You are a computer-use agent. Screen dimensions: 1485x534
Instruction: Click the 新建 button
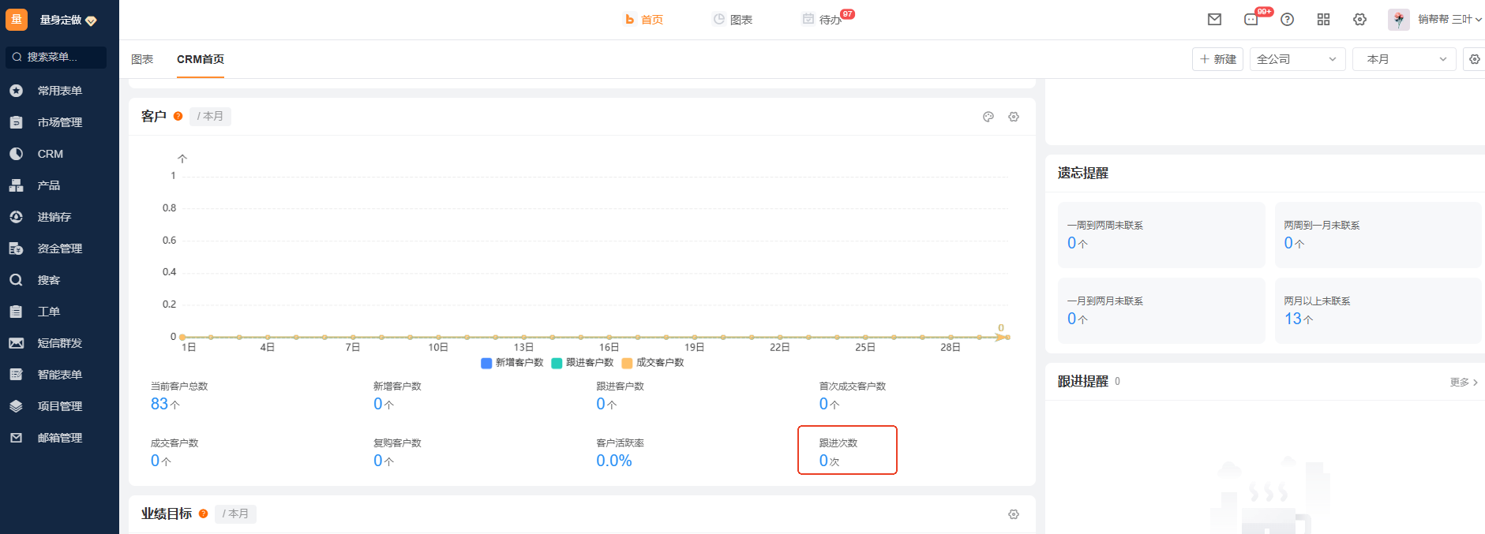pyautogui.click(x=1217, y=59)
